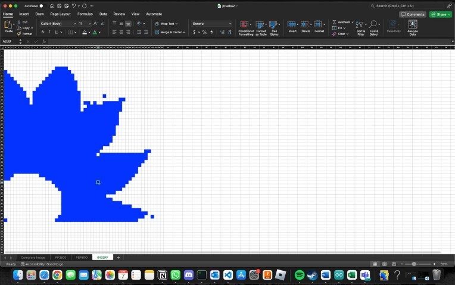Click the Format painter brush icon
The width and height of the screenshot is (455, 285).
19,34
